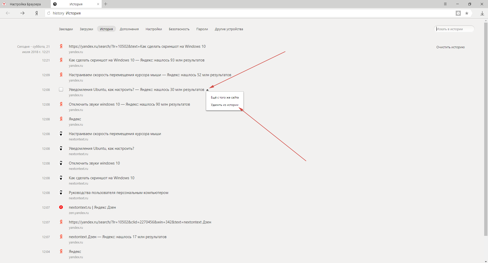This screenshot has height=263, width=488.
Task: Click 'Очистить историю' link
Action: (x=450, y=47)
